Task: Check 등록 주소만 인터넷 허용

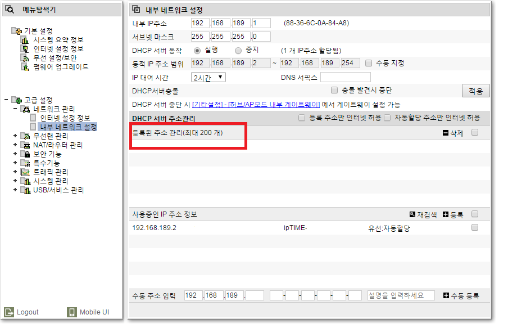Action: point(302,118)
